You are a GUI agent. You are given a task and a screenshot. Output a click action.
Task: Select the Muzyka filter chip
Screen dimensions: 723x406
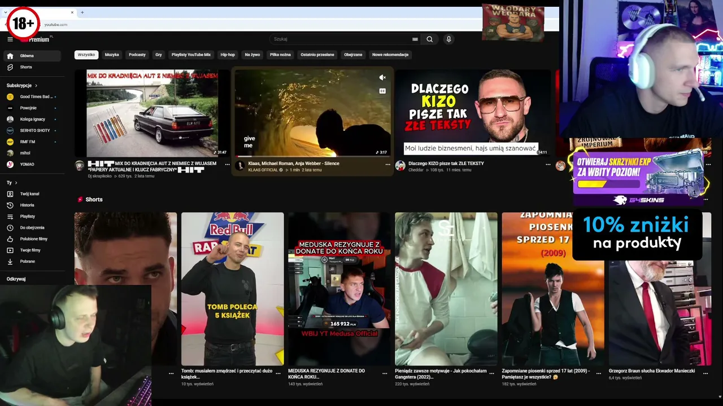112,55
